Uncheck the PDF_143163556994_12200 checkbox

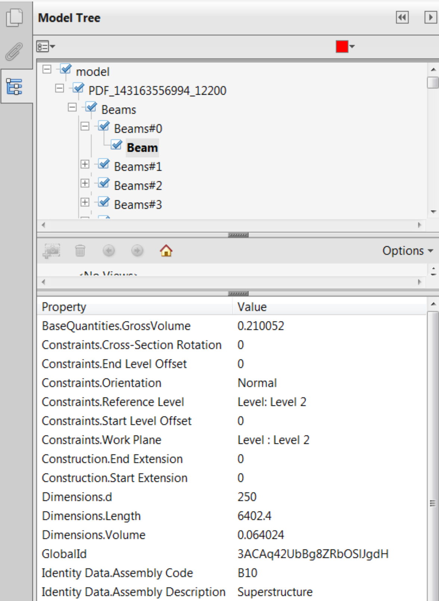[78, 88]
